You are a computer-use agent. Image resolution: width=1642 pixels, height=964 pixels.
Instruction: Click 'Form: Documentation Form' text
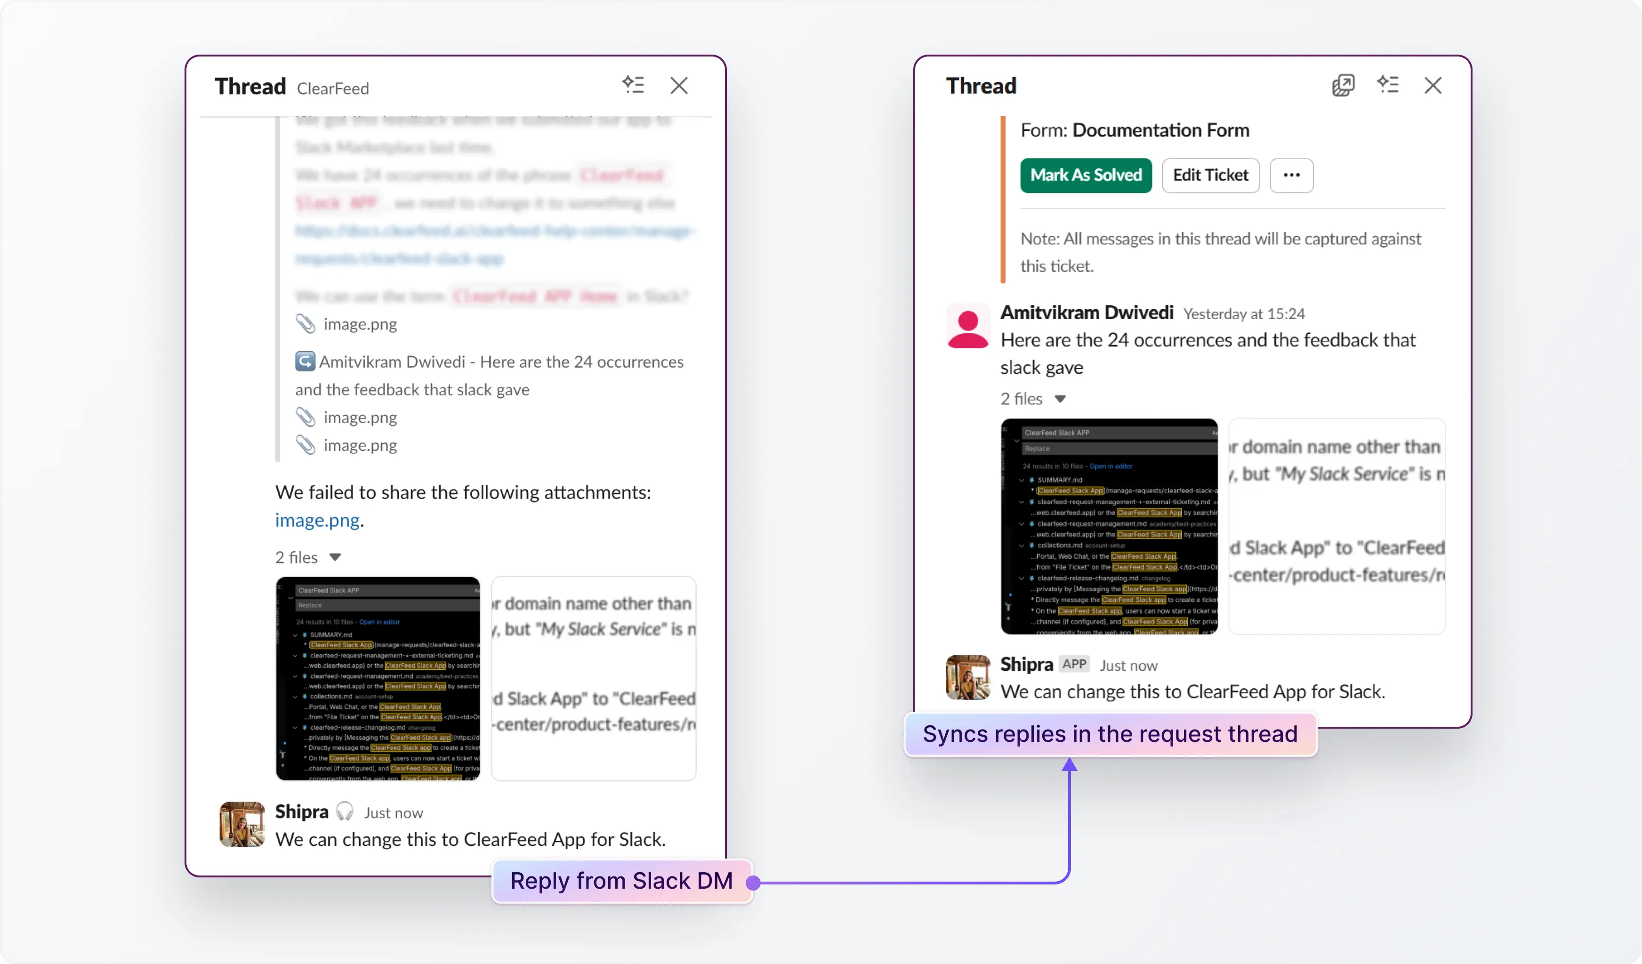pos(1135,130)
